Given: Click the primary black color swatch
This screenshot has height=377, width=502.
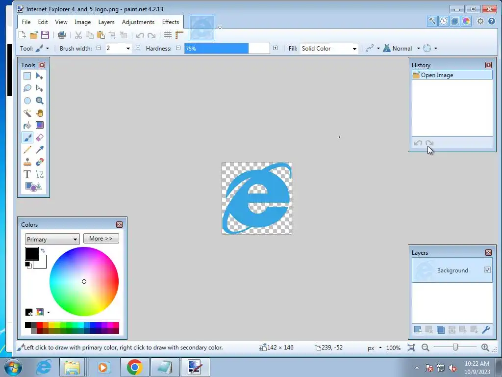Looking at the screenshot, I should click(32, 254).
